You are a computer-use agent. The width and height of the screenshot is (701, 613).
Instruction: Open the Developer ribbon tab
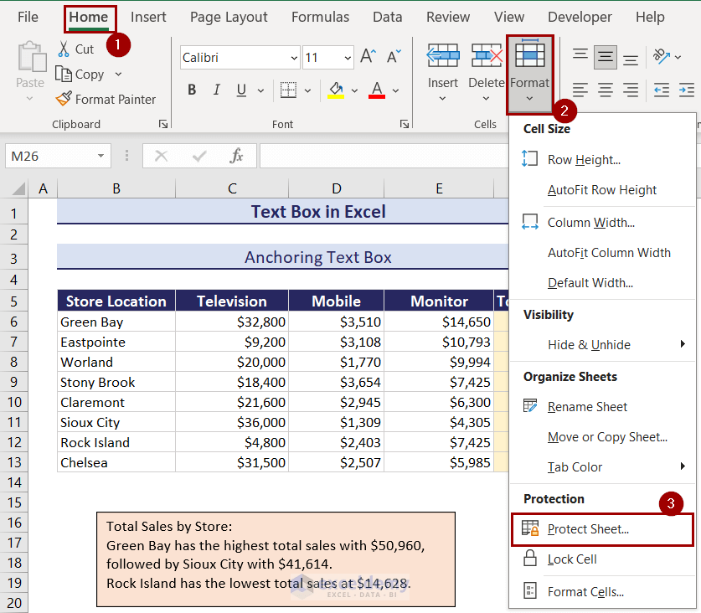(580, 17)
